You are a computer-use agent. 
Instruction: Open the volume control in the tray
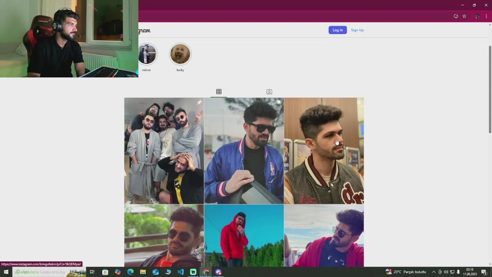[446, 272]
